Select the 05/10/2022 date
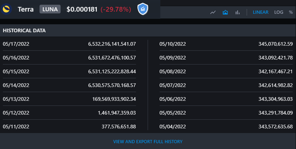 (173, 44)
